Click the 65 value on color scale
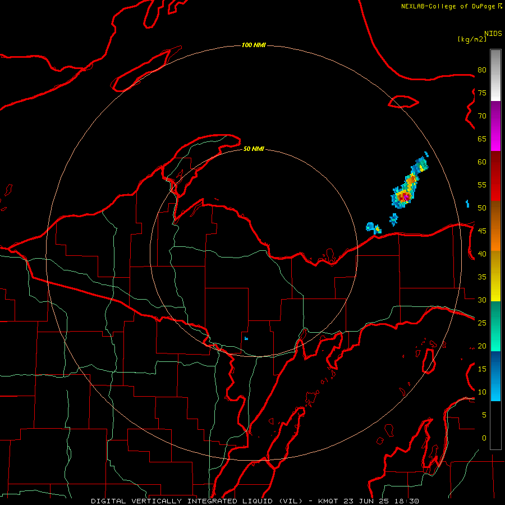The width and height of the screenshot is (505, 505). 482,139
